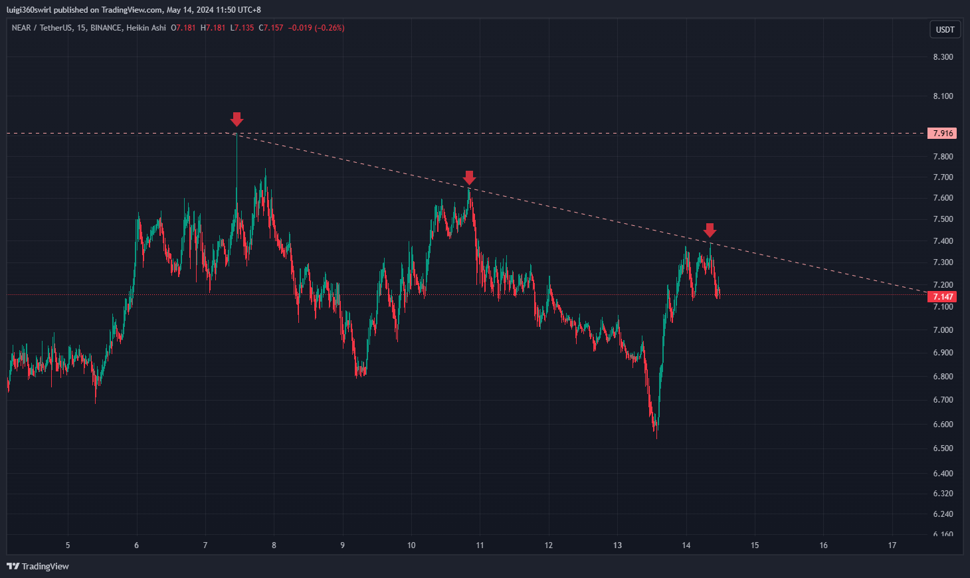
Task: Click the 7.300 price axis label
Action: [x=943, y=262]
